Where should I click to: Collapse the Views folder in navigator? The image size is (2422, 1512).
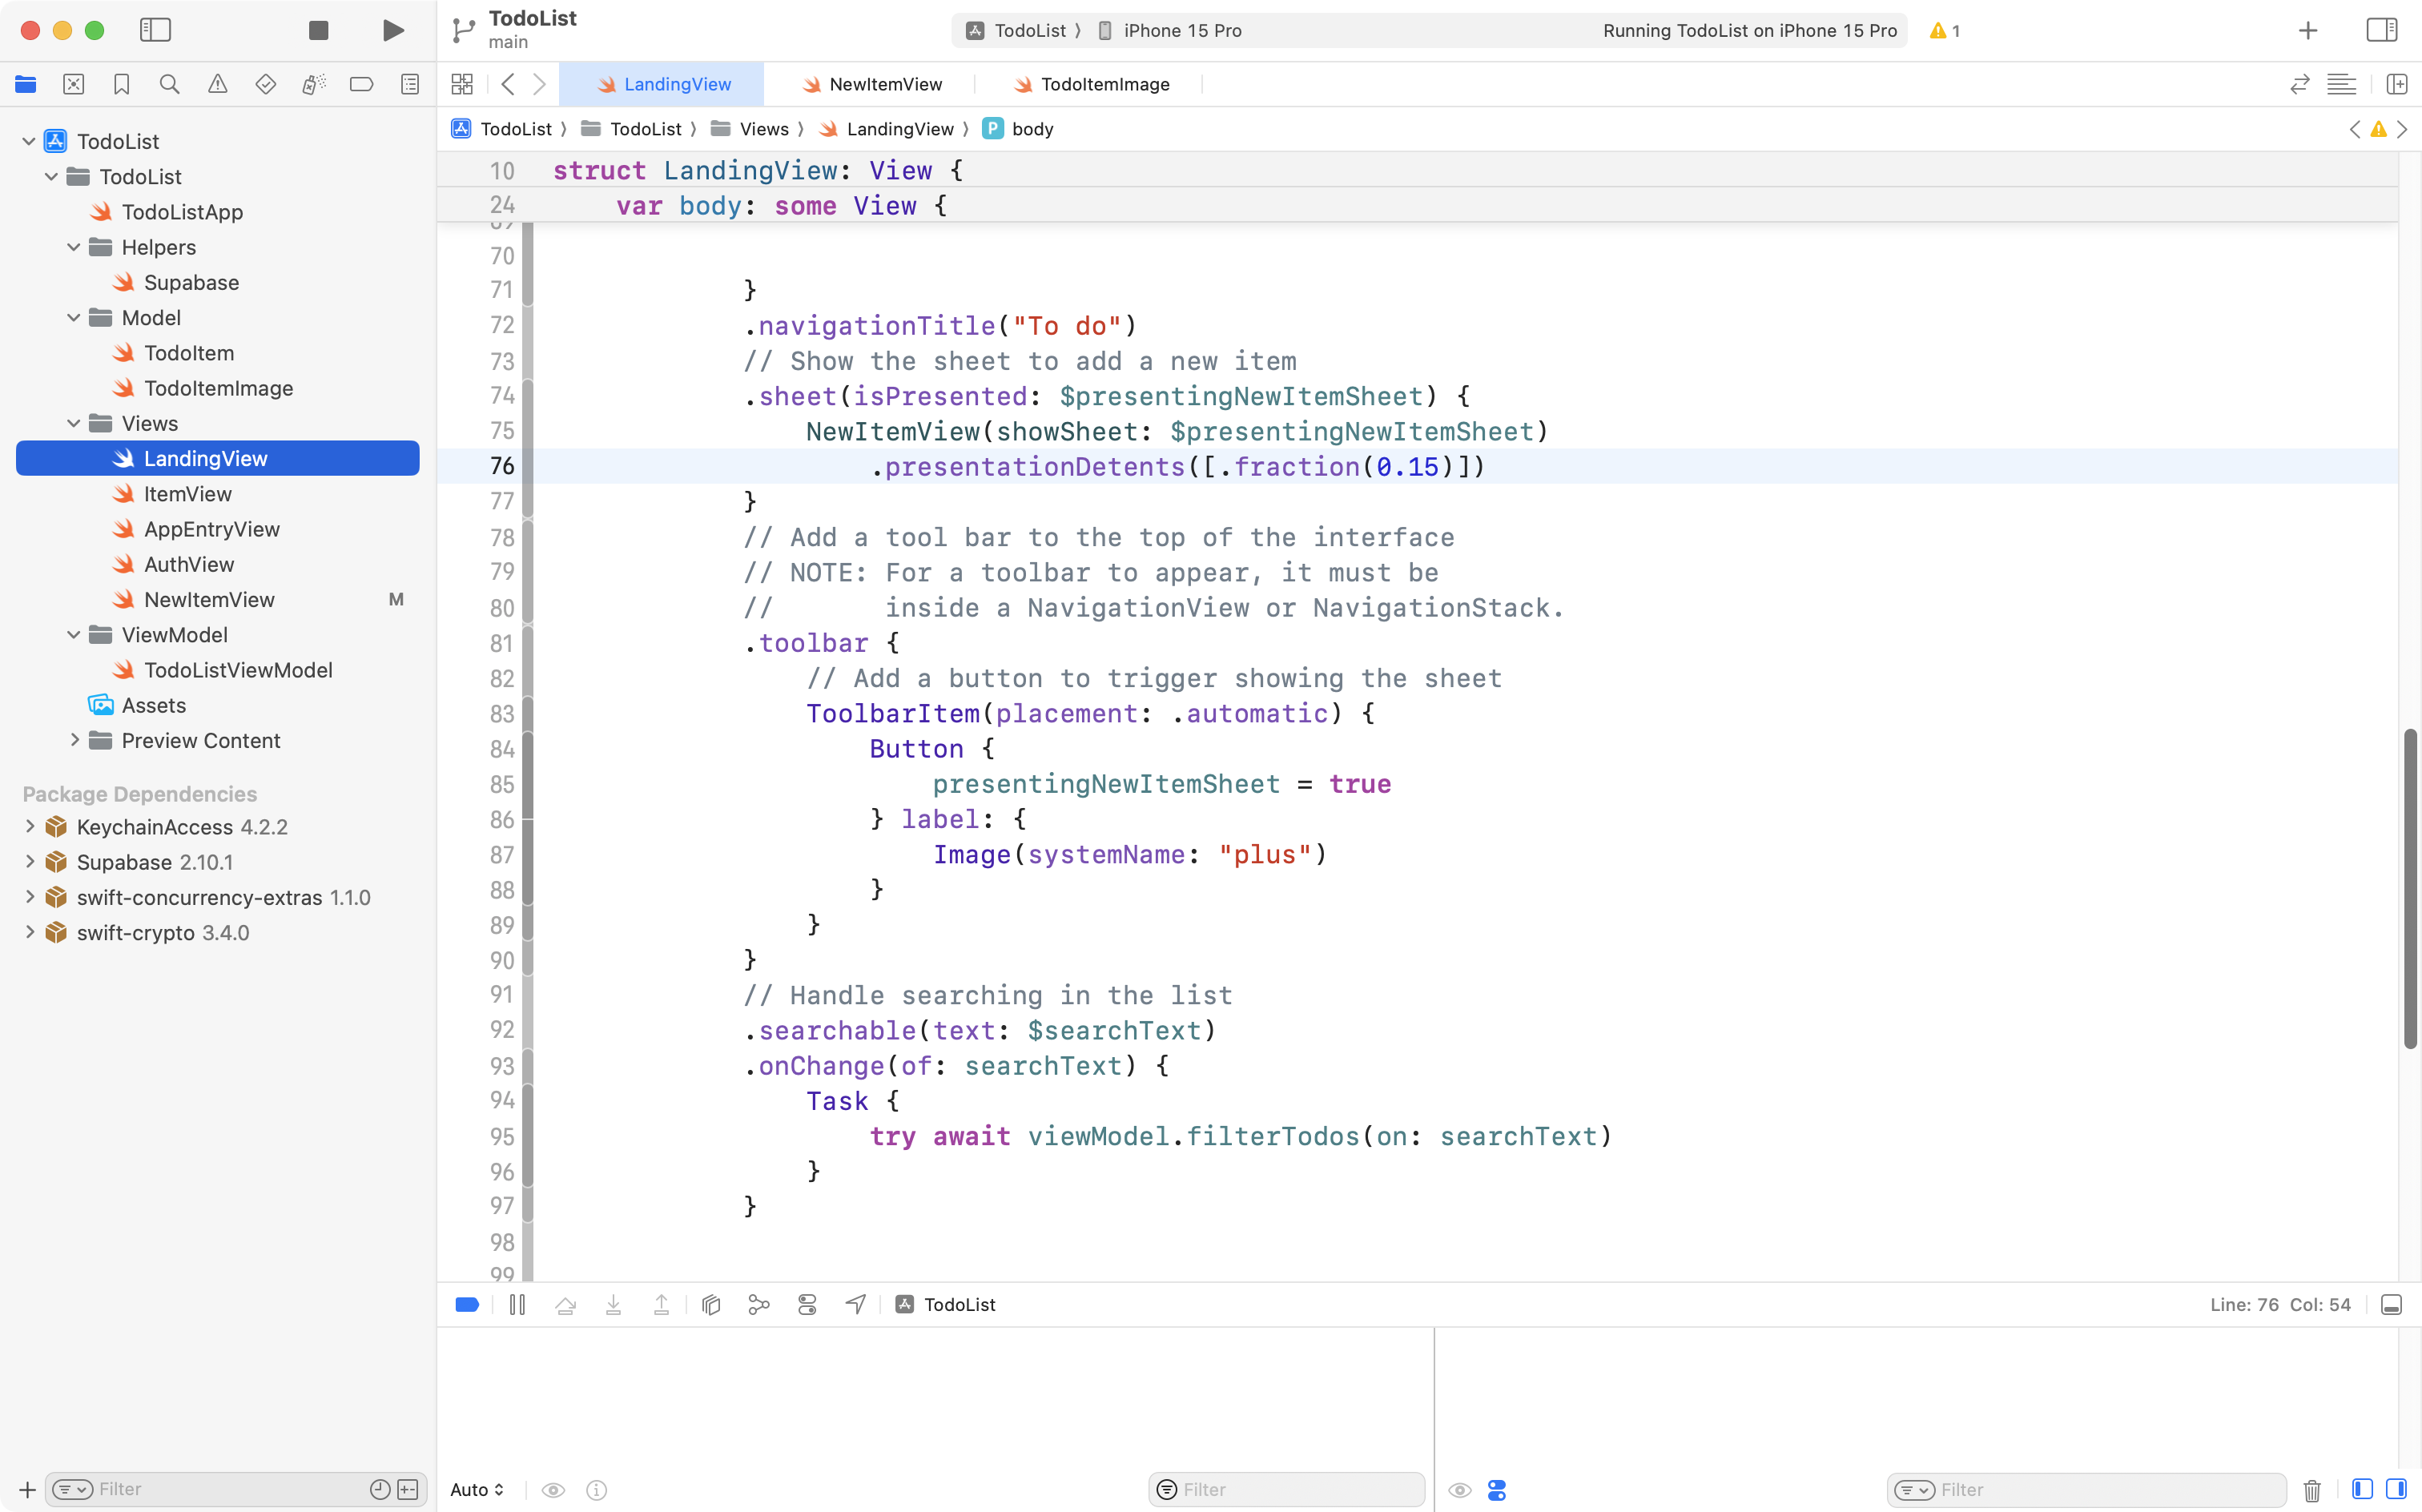coord(73,423)
